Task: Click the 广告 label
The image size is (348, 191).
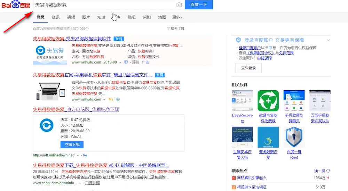Action: pyautogui.click(x=145, y=62)
